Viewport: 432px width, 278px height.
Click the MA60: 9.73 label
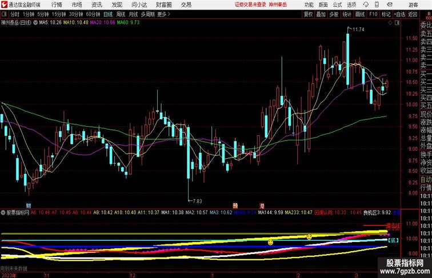[128, 23]
